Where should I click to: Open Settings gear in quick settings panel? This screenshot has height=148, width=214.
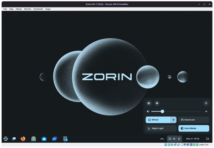click(x=157, y=103)
